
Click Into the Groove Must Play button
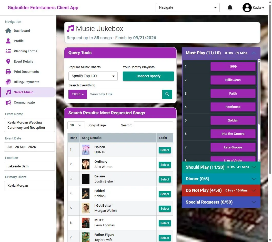(233, 134)
